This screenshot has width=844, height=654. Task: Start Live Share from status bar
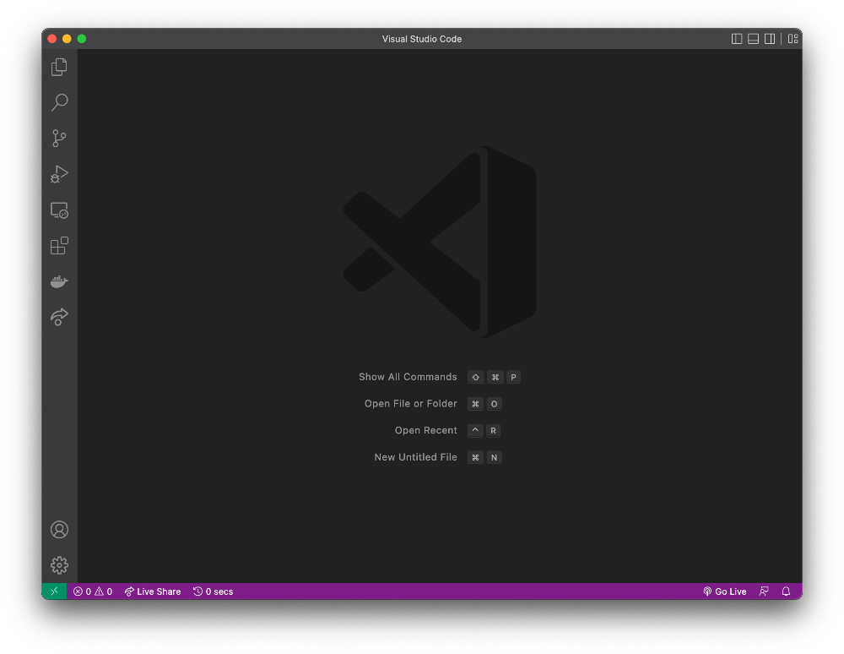pos(152,591)
